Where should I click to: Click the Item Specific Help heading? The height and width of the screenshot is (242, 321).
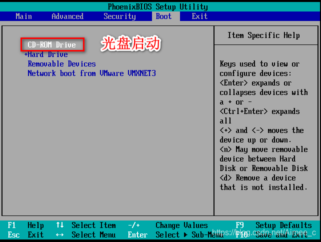click(x=263, y=35)
